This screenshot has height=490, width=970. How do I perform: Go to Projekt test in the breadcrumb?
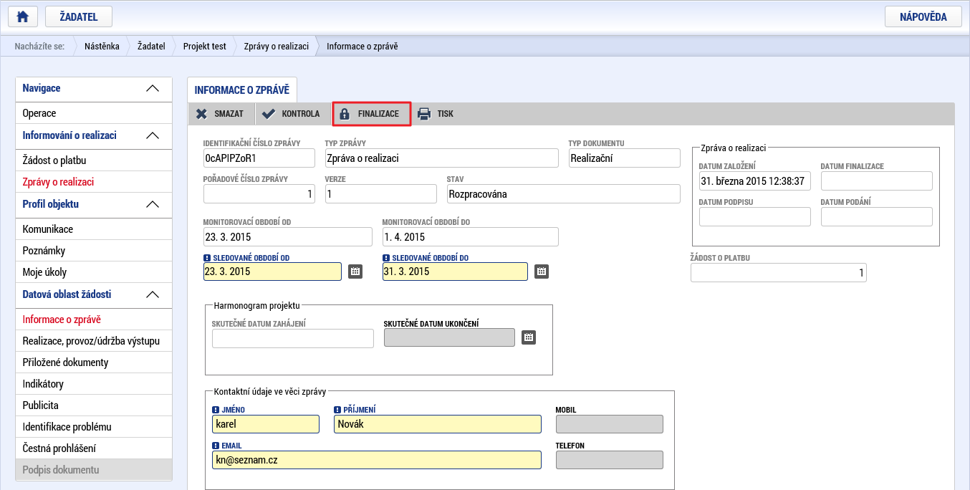click(x=204, y=47)
